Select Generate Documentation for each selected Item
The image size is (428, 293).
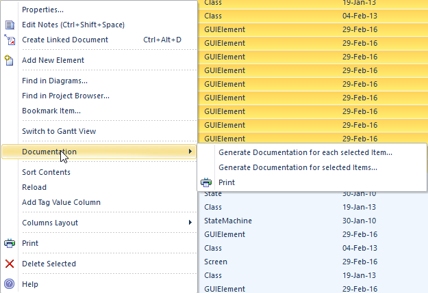point(305,152)
